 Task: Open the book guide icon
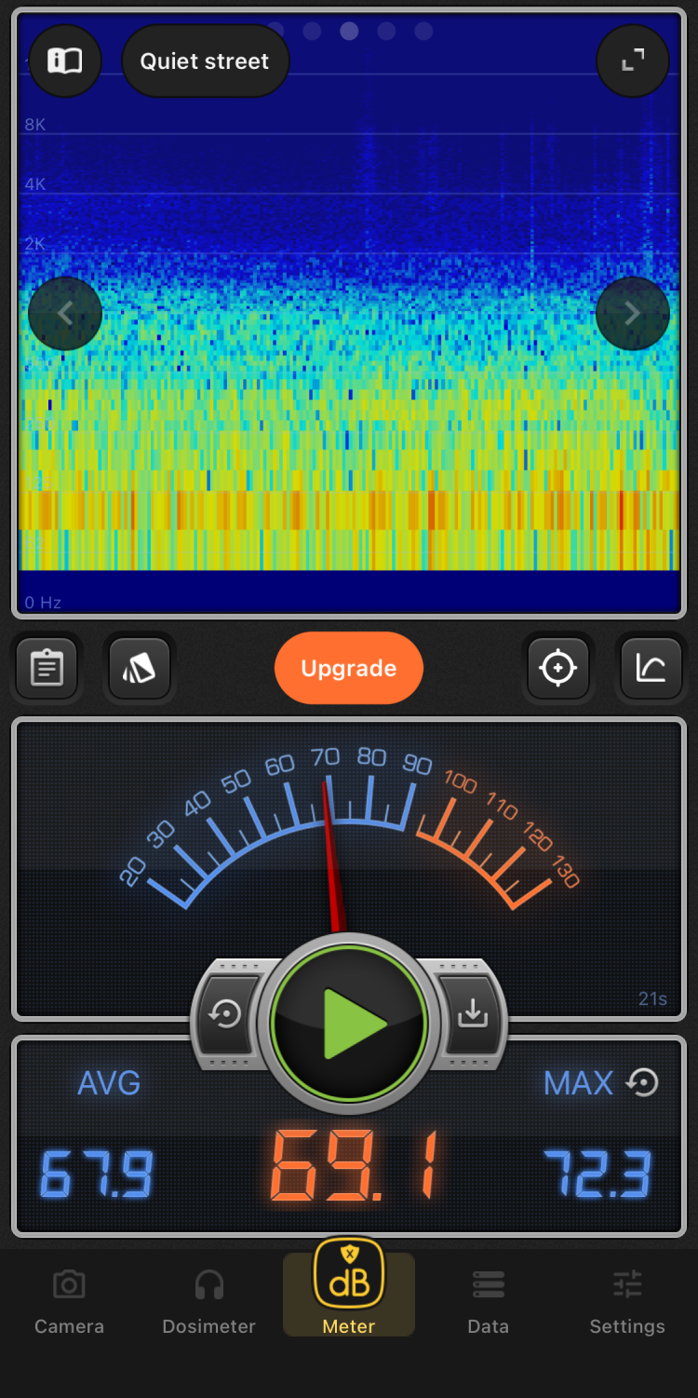pyautogui.click(x=65, y=61)
